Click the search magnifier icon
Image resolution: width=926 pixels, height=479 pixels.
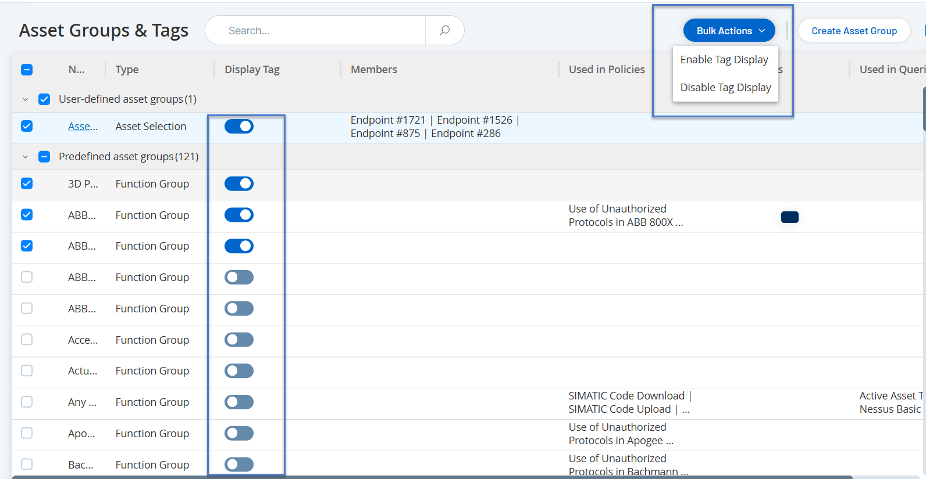445,30
